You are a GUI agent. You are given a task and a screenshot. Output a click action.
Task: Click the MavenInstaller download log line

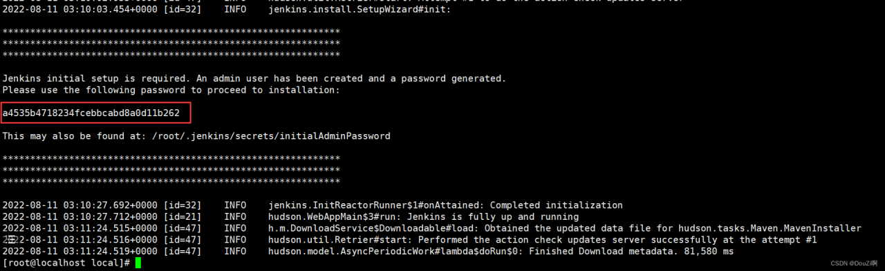[x=432, y=228]
